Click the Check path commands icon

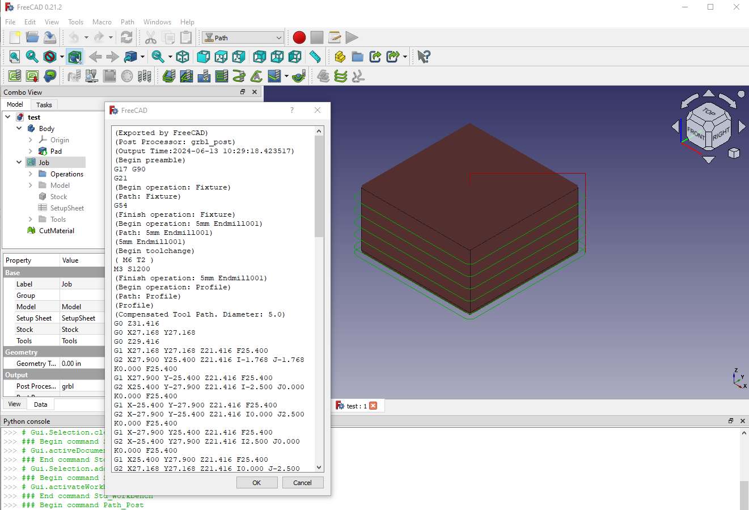50,76
